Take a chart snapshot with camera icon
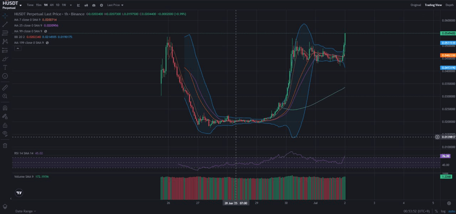This screenshot has width=456, height=214. 94,5
